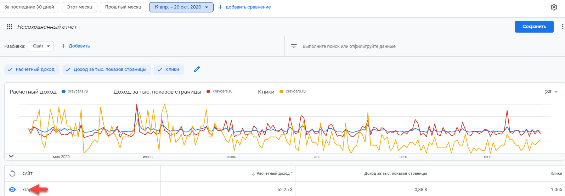Screen dimensions: 565x196
Task: Click the plus icon to add comparison
Action: coord(220,7)
